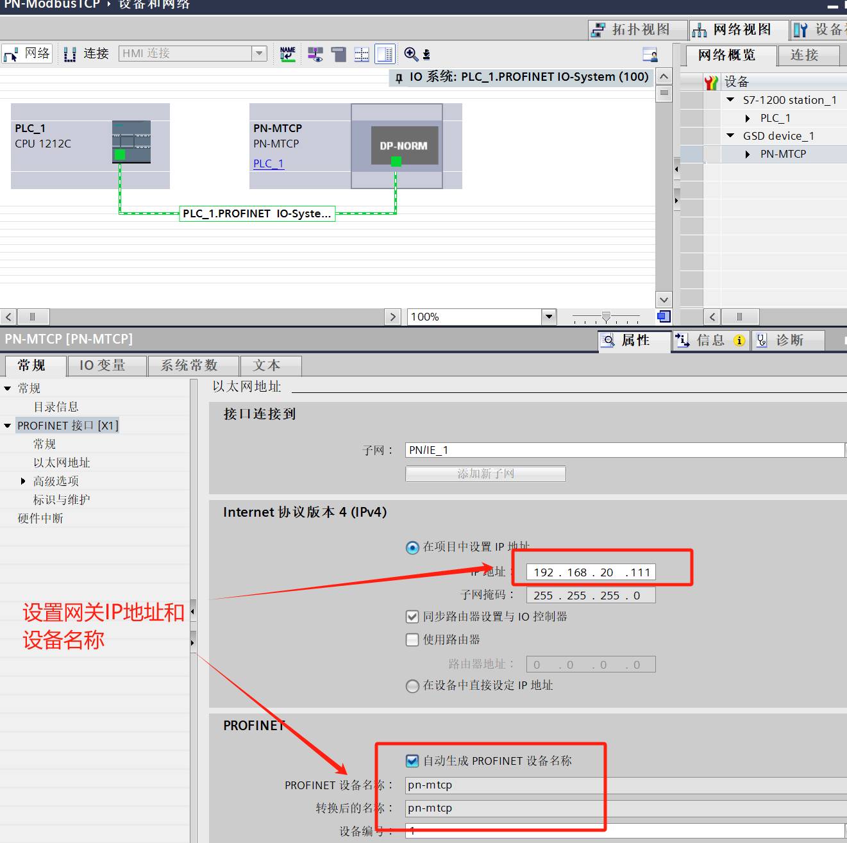Viewport: 847px width, 843px height.
Task: Expand the PN-MTCP node in network overview
Action: (748, 154)
